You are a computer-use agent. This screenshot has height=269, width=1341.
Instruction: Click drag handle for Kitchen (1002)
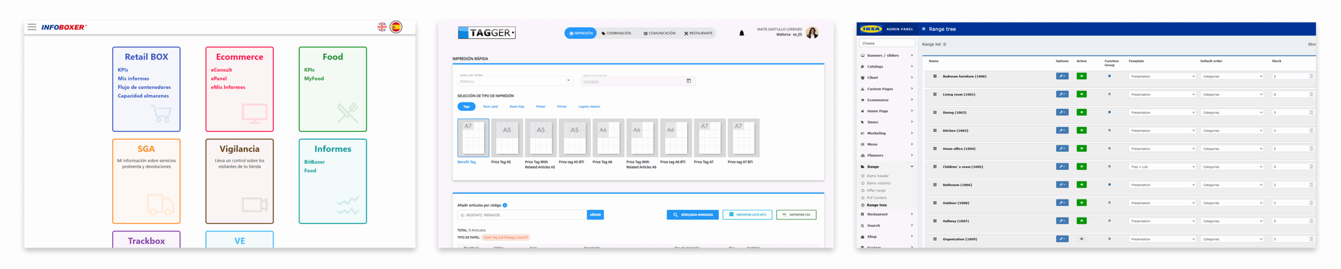(935, 130)
